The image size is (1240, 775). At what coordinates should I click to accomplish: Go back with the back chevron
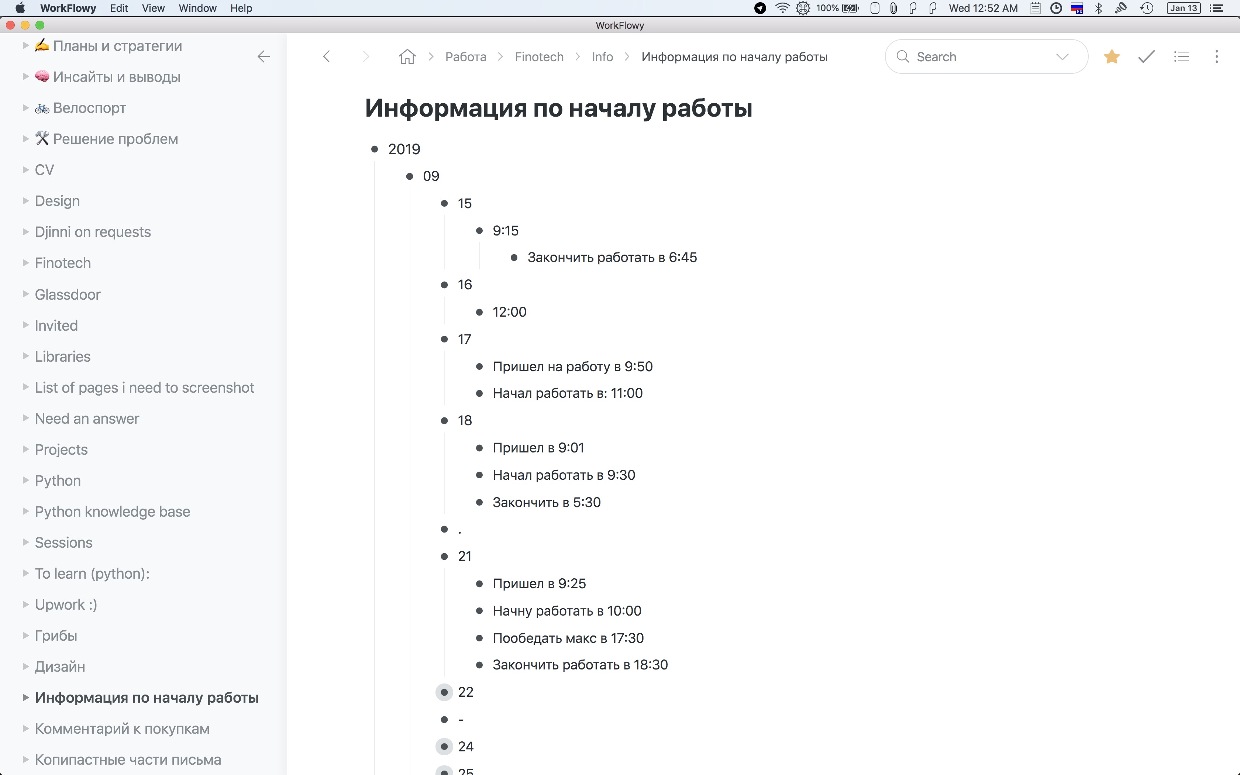pos(326,56)
